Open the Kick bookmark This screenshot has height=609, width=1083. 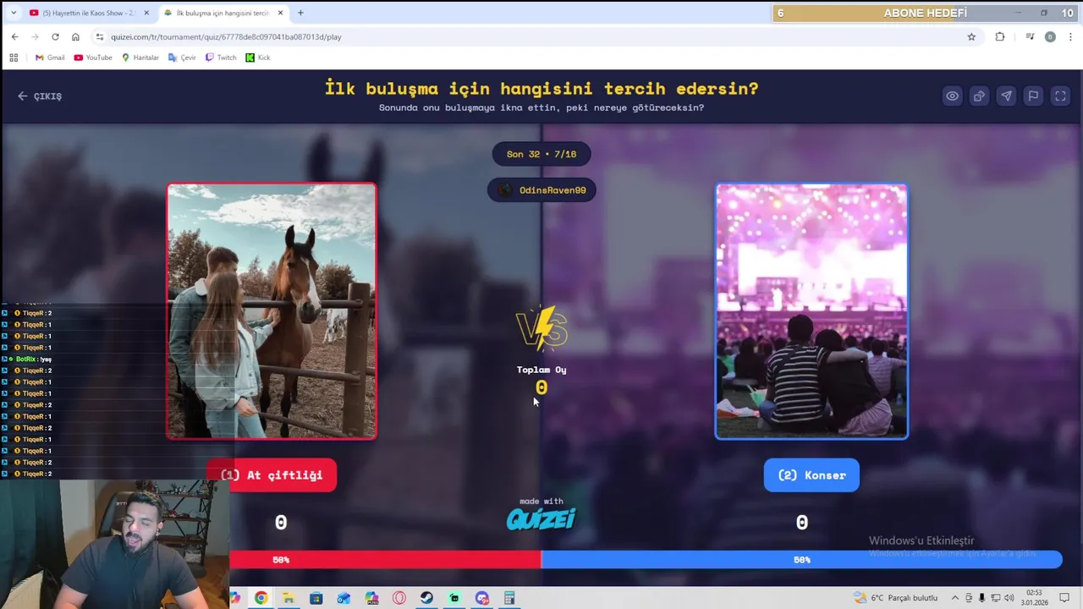[x=258, y=58]
